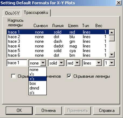Select o's symbol option
This screenshot has width=123, height=118.
[37, 93]
